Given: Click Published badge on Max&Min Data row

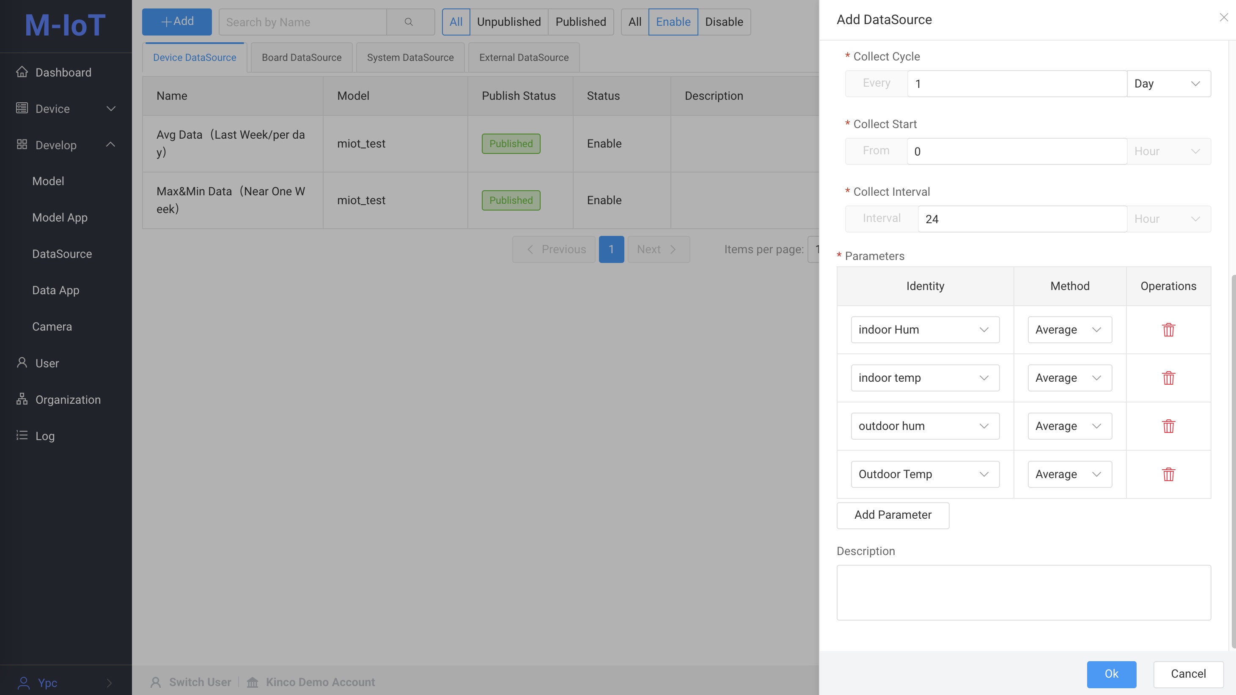Looking at the screenshot, I should [511, 200].
